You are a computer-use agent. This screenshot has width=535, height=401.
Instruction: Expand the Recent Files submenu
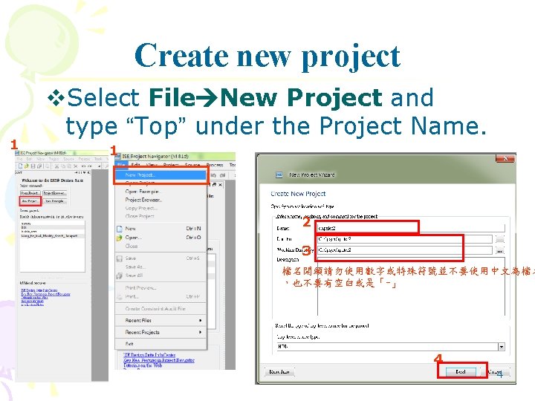(160, 321)
